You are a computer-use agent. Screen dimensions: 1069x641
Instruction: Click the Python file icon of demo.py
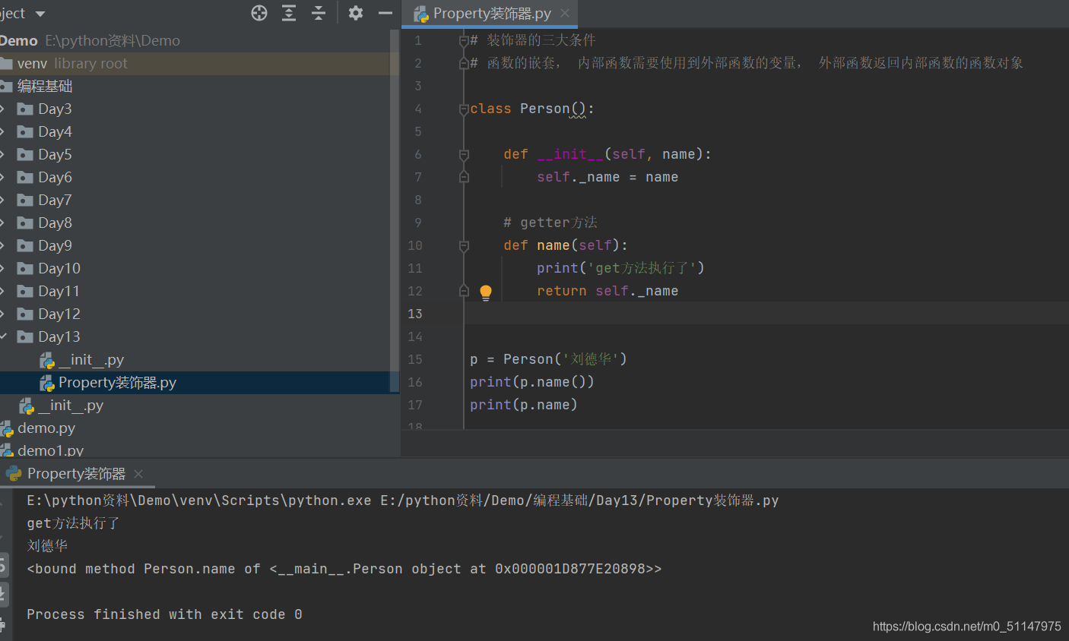(7, 429)
